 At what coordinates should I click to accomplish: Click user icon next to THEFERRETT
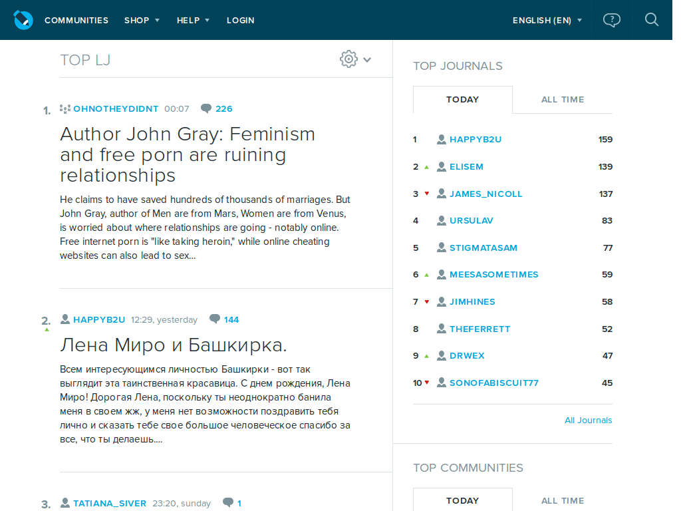coord(442,329)
